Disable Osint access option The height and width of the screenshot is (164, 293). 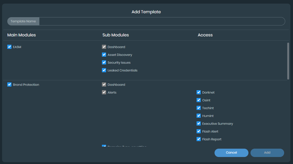tap(199, 100)
